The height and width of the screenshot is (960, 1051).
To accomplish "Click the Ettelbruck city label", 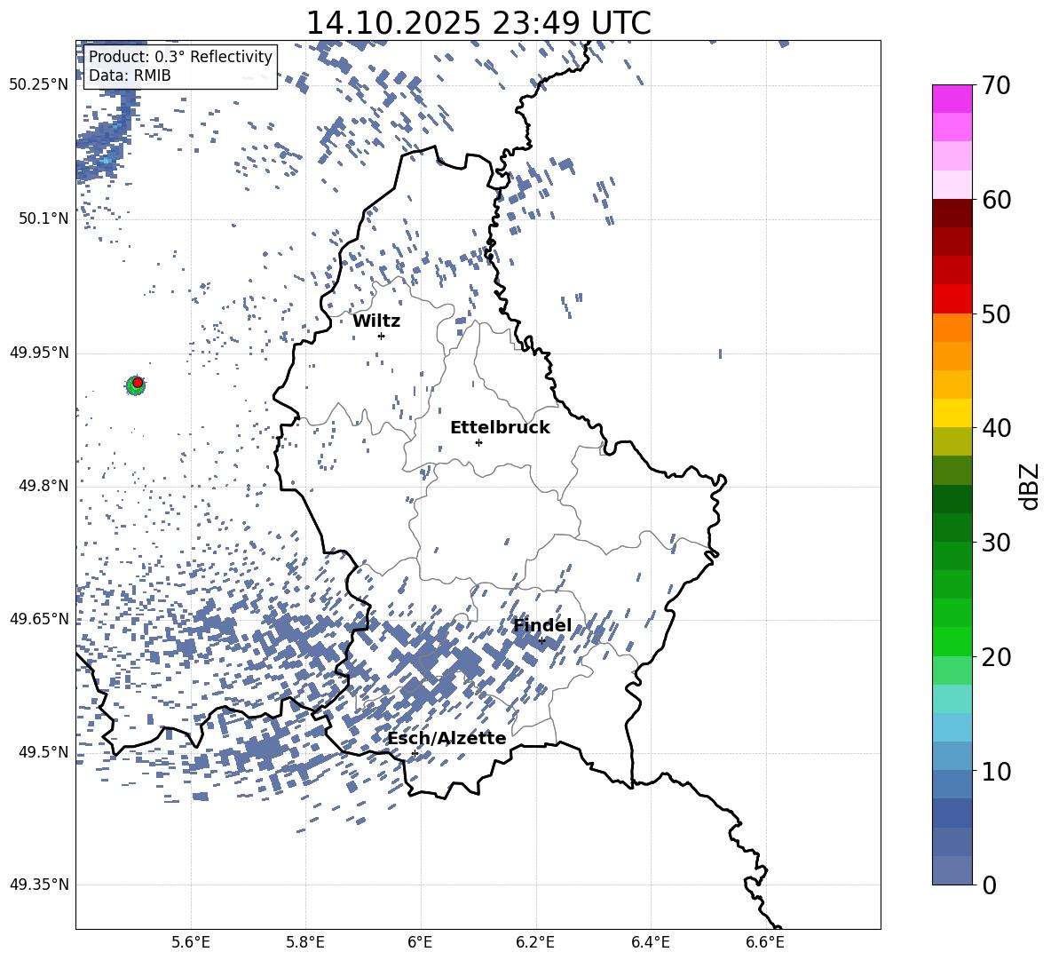I will point(500,428).
